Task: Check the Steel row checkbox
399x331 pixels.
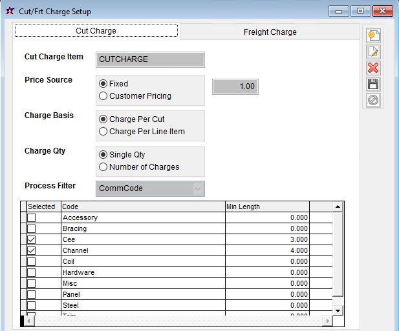Action: 32,305
